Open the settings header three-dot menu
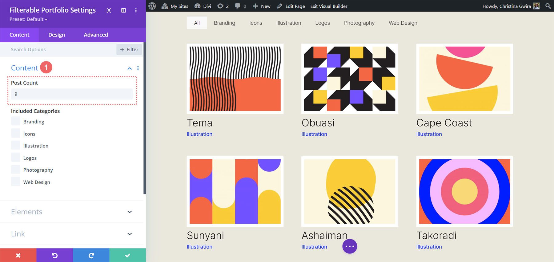This screenshot has height=262, width=554. (x=136, y=10)
